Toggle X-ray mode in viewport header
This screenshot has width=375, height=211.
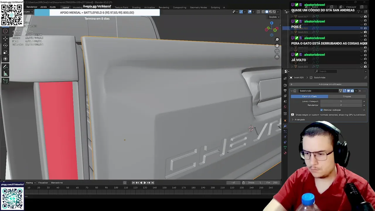coord(258,12)
